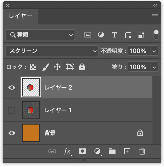Screen dimensions: 164x167
Task: Select the レイヤー panel tab
Action: 20,16
